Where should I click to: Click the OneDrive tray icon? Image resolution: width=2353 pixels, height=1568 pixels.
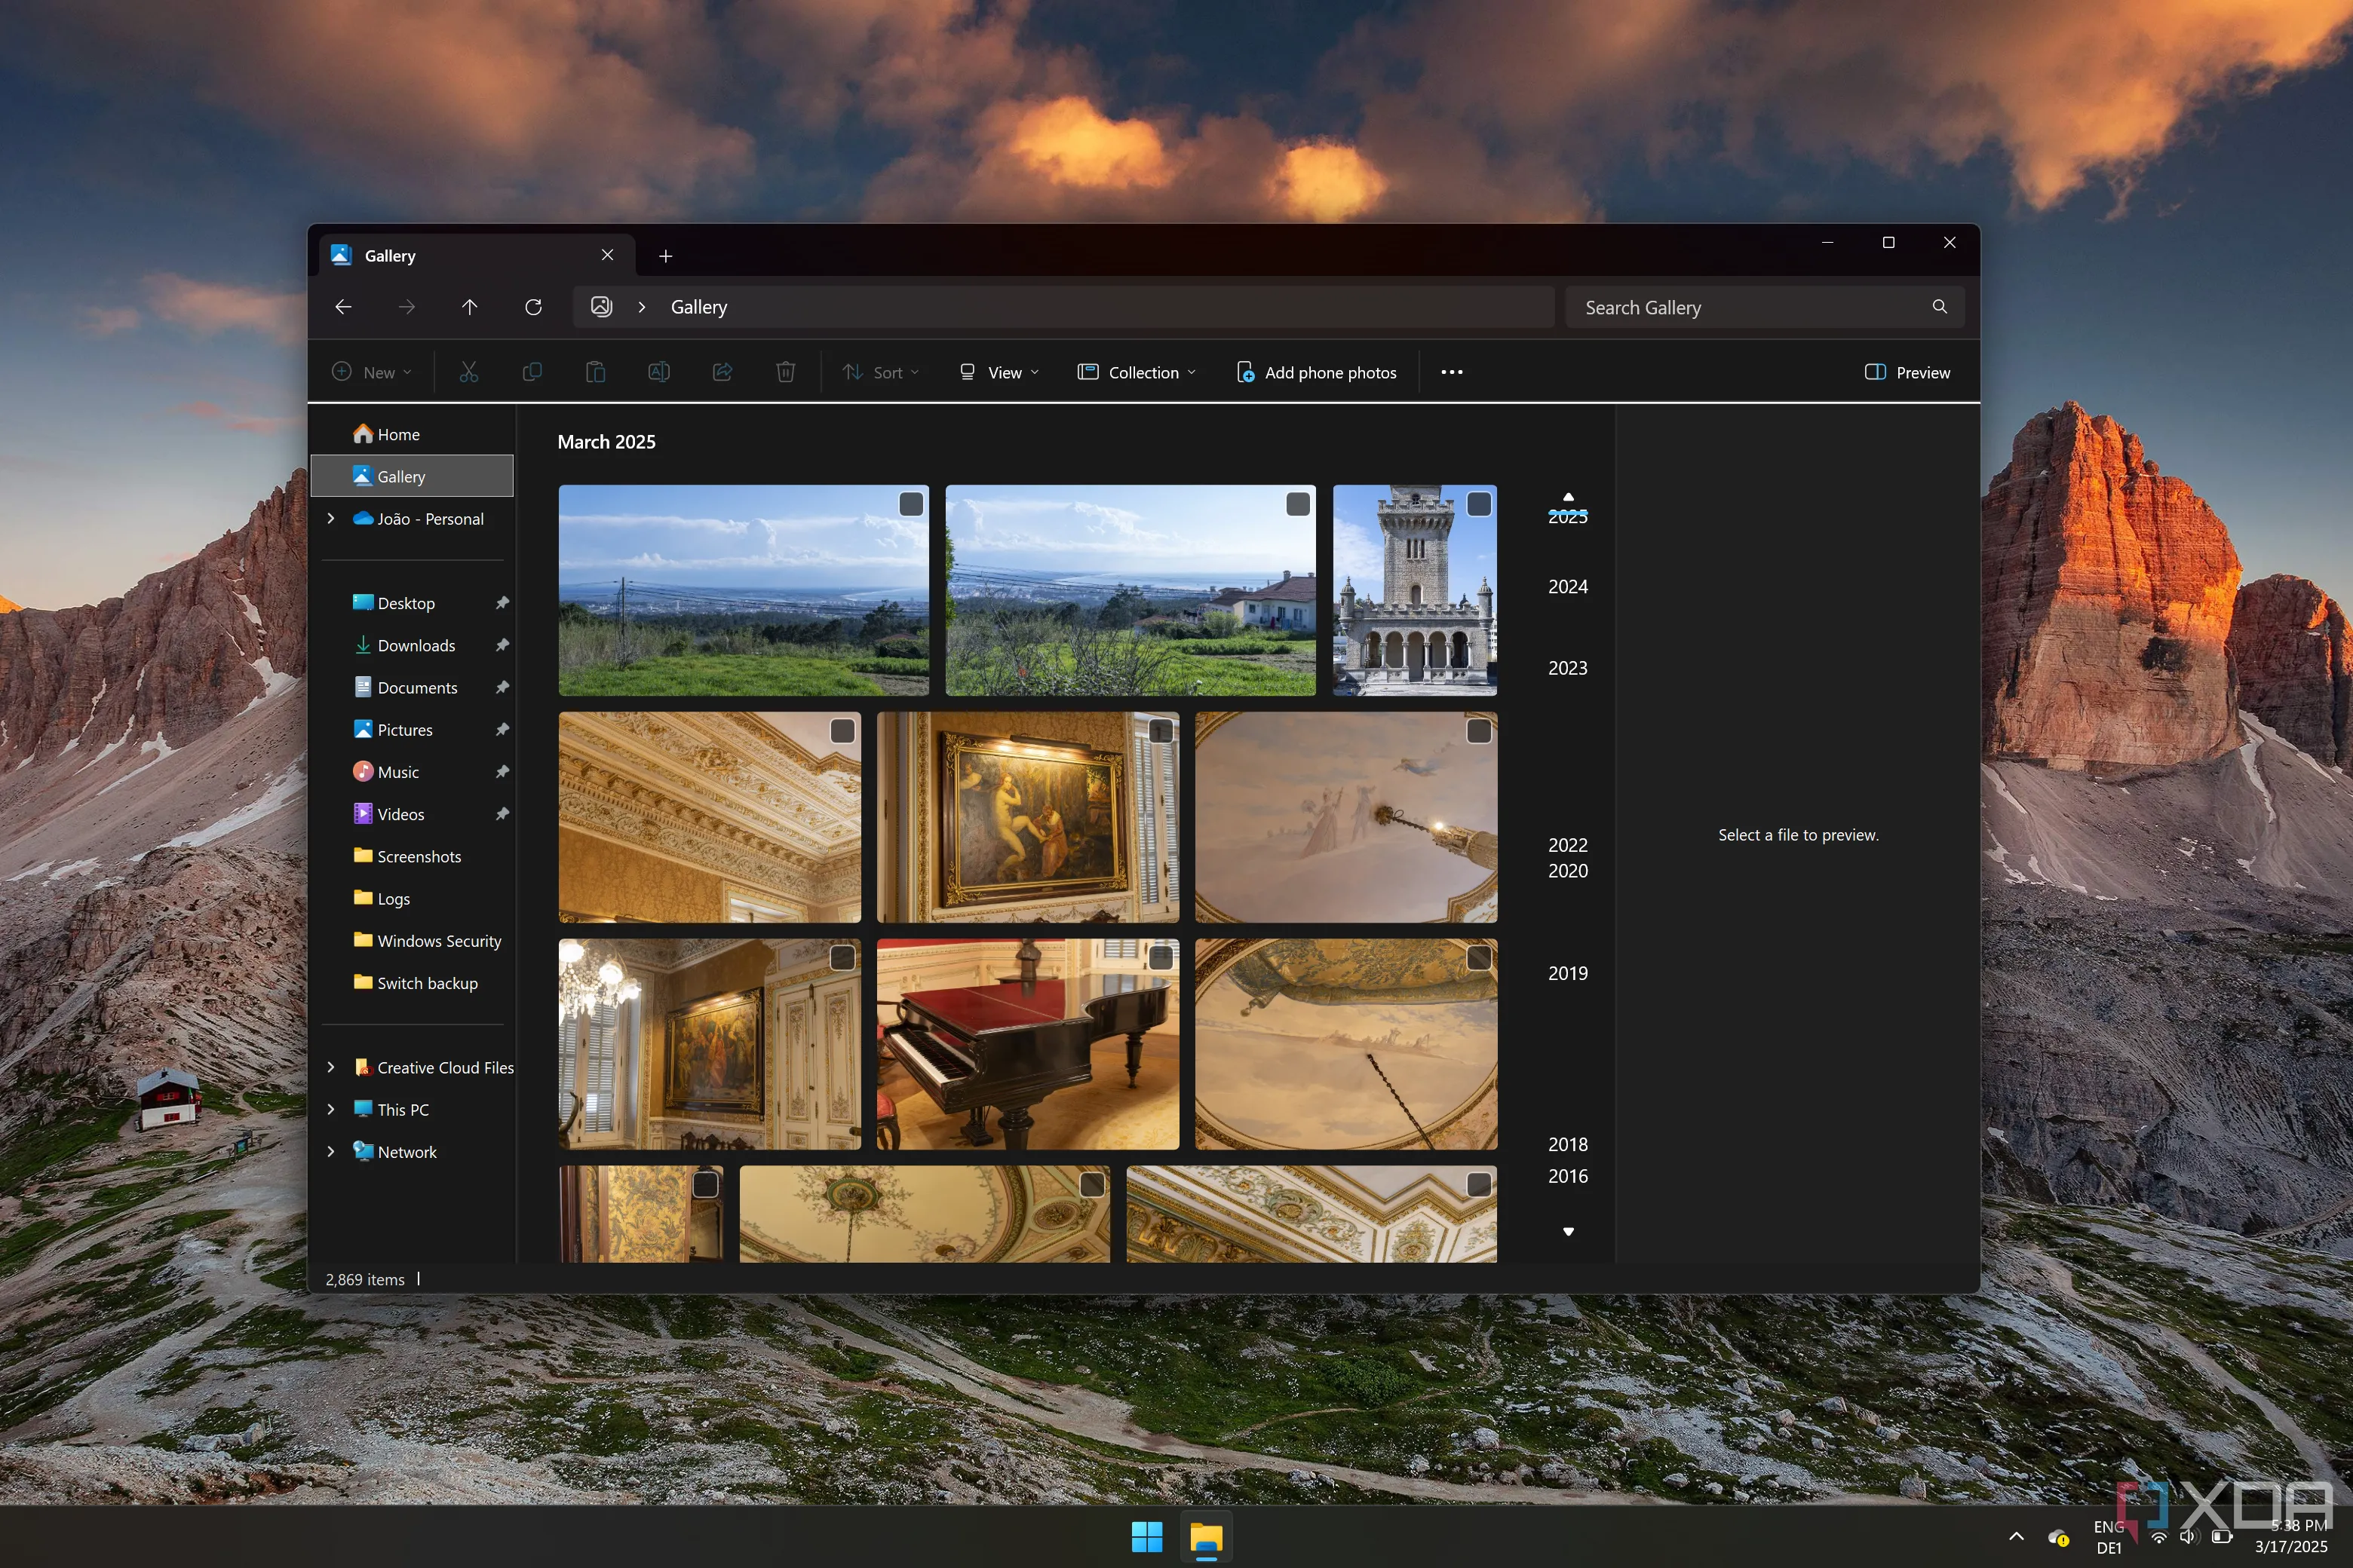(x=2058, y=1537)
